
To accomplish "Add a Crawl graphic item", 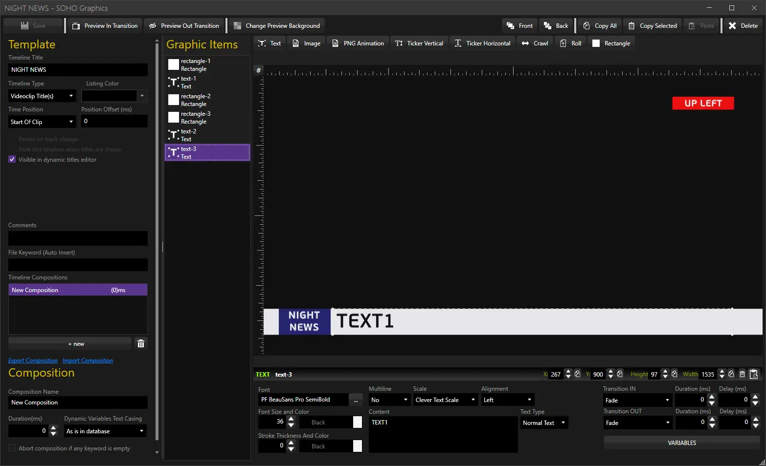I will [x=535, y=43].
